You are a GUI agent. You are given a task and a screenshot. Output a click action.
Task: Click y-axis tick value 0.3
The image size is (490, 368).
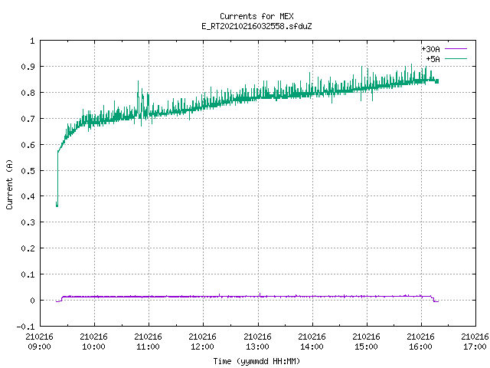(28, 222)
